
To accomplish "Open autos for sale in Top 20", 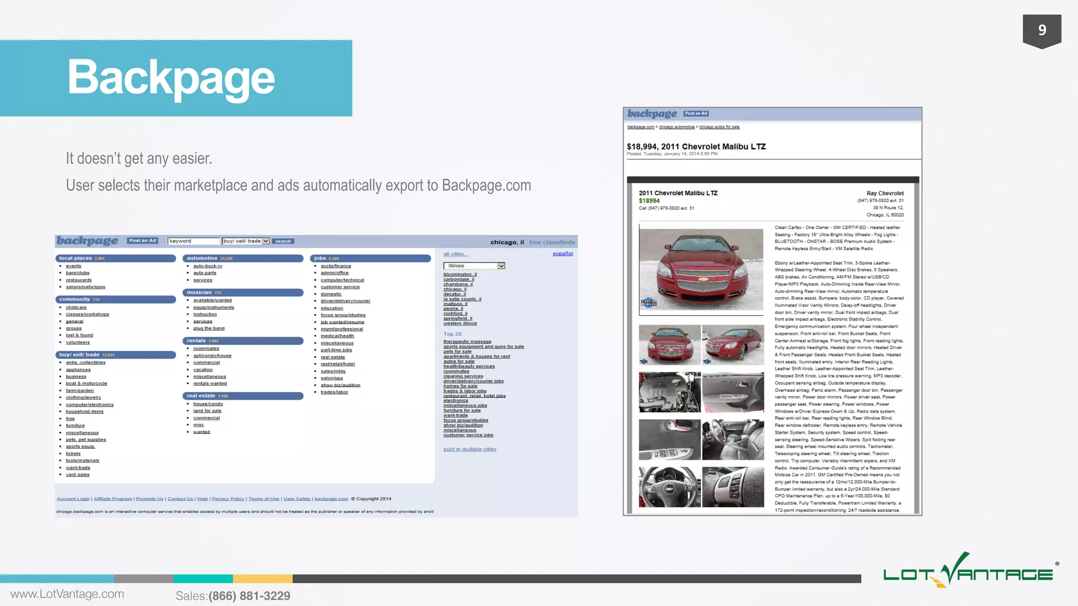I will [x=459, y=361].
